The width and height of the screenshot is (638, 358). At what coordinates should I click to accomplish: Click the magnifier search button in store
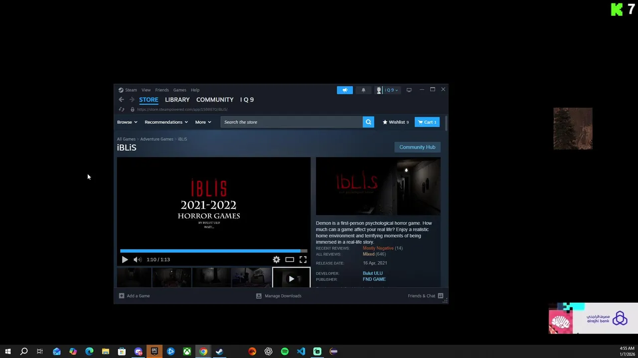368,122
